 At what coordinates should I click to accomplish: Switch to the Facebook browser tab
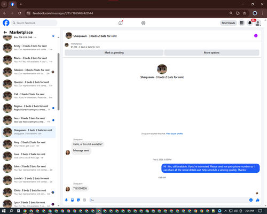[12, 4]
